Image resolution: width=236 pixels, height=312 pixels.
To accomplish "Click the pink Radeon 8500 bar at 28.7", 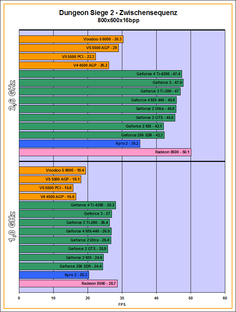I will [x=68, y=284].
